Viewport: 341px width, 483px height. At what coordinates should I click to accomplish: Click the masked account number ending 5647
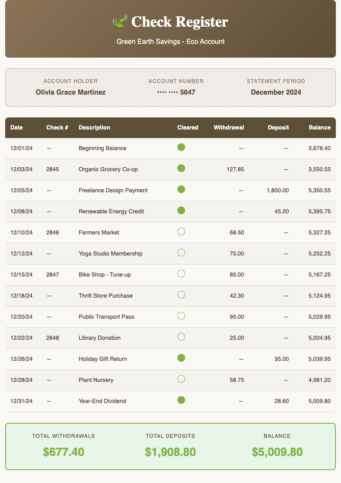(176, 92)
